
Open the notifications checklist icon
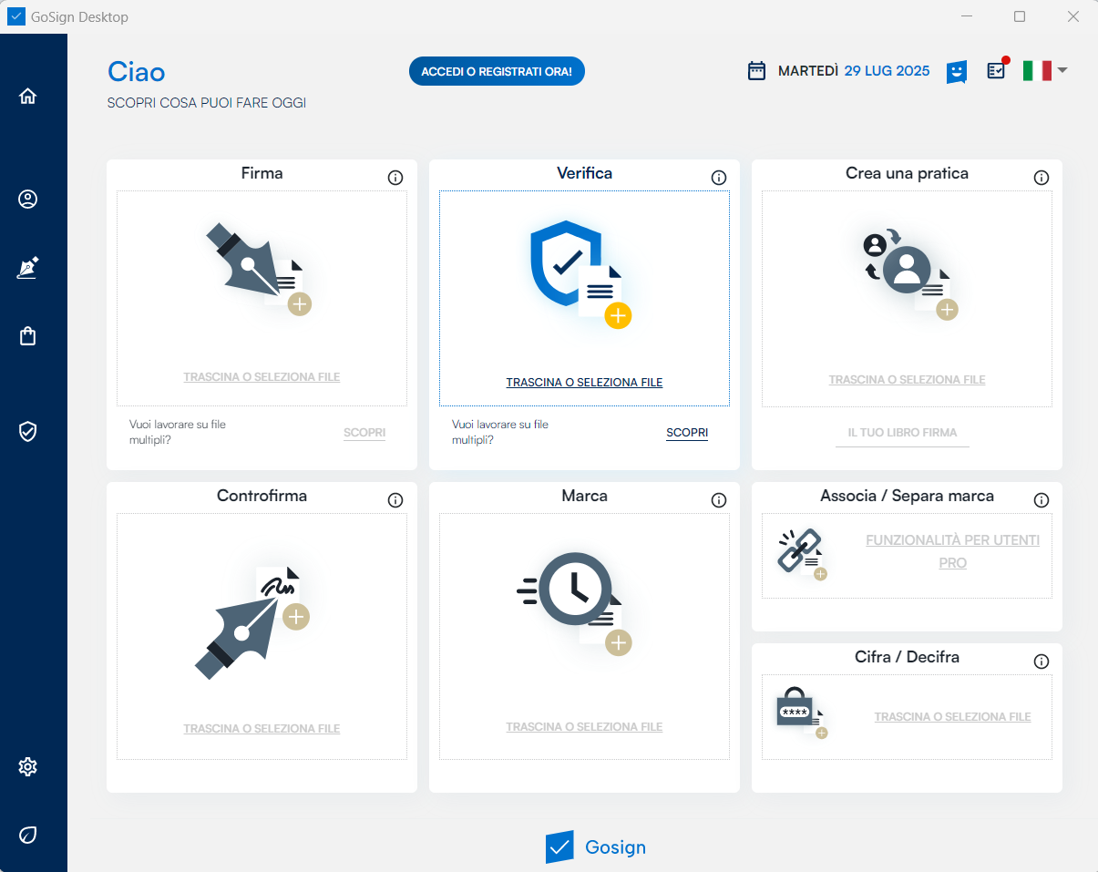pyautogui.click(x=997, y=70)
